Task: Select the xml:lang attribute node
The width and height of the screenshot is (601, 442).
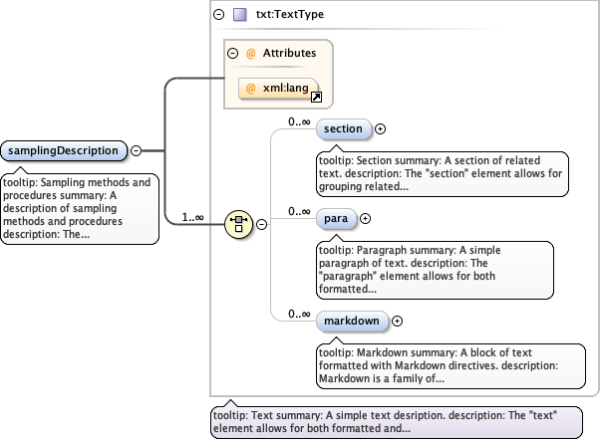Action: coord(283,89)
